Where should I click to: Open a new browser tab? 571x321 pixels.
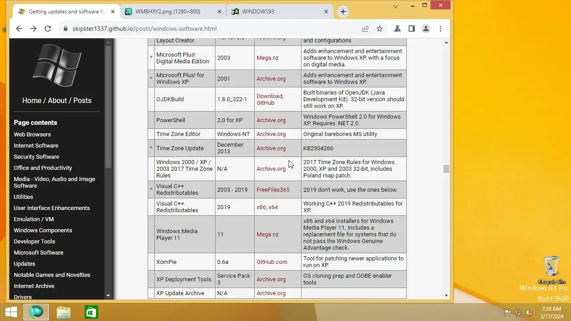coord(343,12)
